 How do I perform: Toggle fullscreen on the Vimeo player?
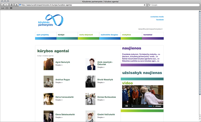153,106
